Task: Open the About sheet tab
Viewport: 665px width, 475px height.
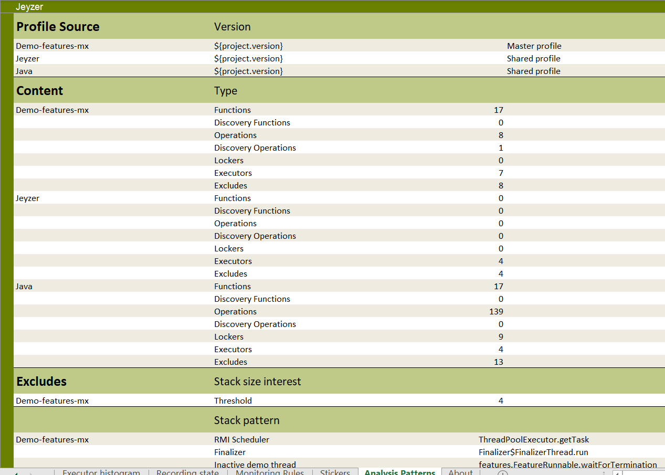Action: [x=460, y=472]
